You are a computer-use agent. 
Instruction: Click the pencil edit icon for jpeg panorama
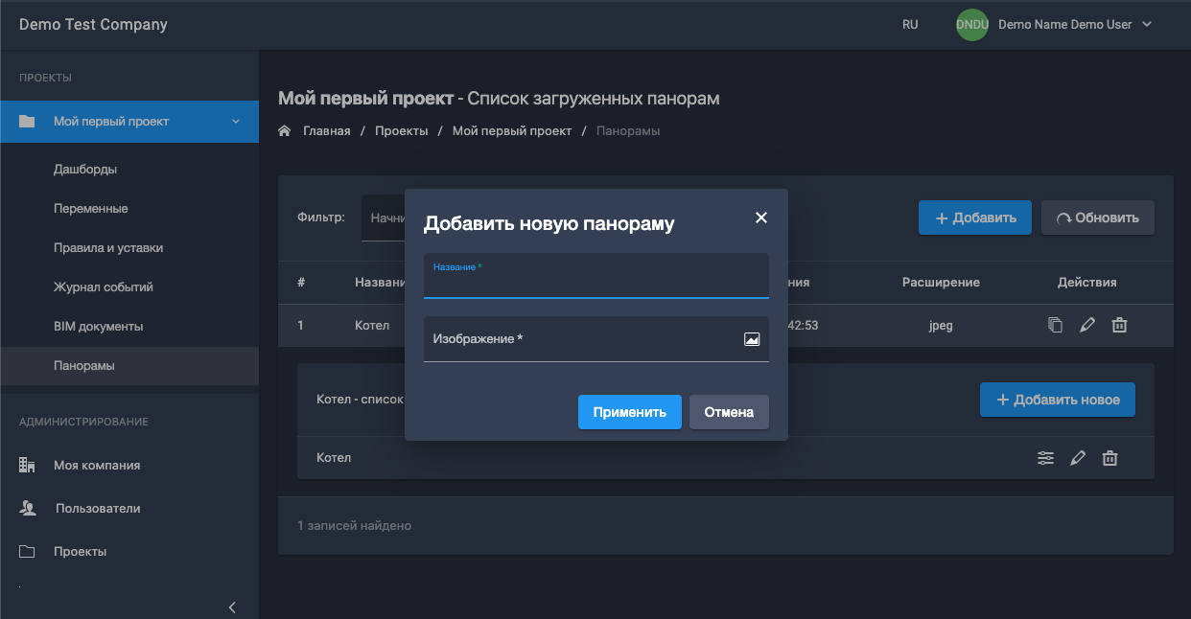click(x=1086, y=325)
